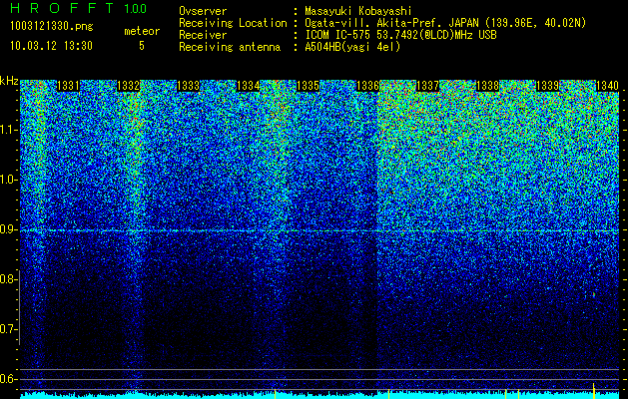The width and height of the screenshot is (628, 399).
Task: Click the 1331 time marker
Action: [x=69, y=86]
